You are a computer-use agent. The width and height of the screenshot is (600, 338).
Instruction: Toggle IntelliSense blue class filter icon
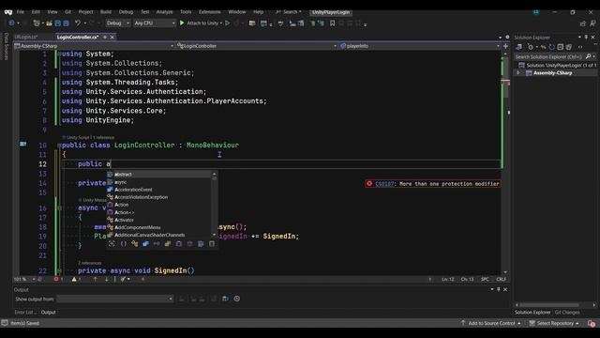[145, 244]
